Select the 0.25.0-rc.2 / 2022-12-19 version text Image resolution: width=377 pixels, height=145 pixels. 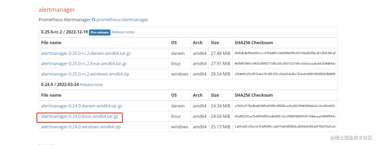(64, 32)
